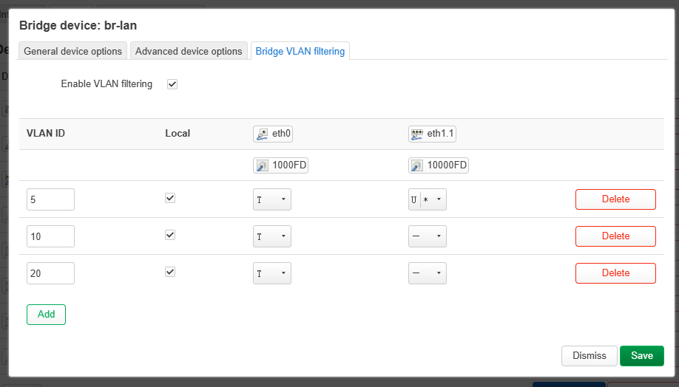Open eth1.1 dropdown for VLAN 5

pos(427,199)
